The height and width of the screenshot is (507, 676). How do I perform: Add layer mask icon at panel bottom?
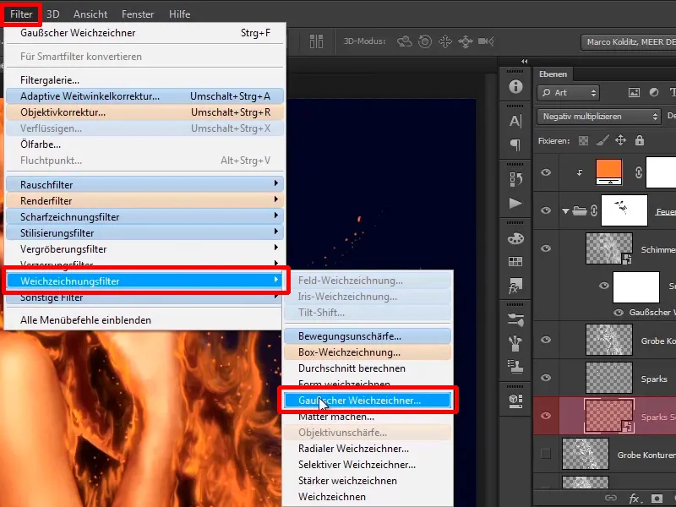point(657,498)
